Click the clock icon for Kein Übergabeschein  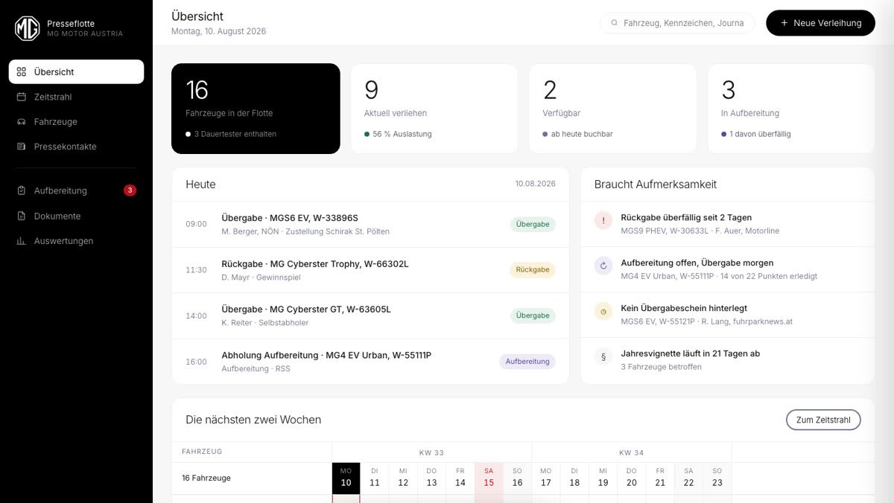tap(603, 311)
